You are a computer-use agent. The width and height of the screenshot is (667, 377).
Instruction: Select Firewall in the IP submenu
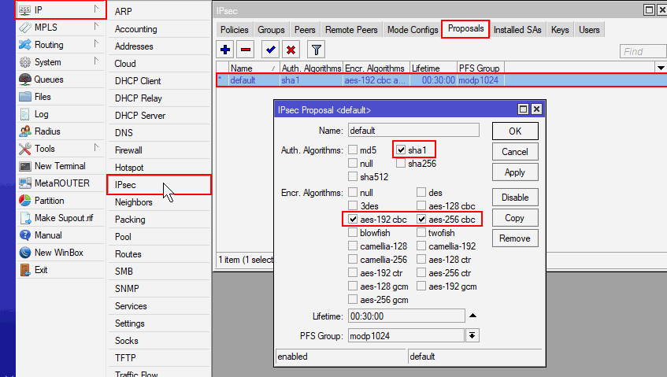tap(128, 150)
